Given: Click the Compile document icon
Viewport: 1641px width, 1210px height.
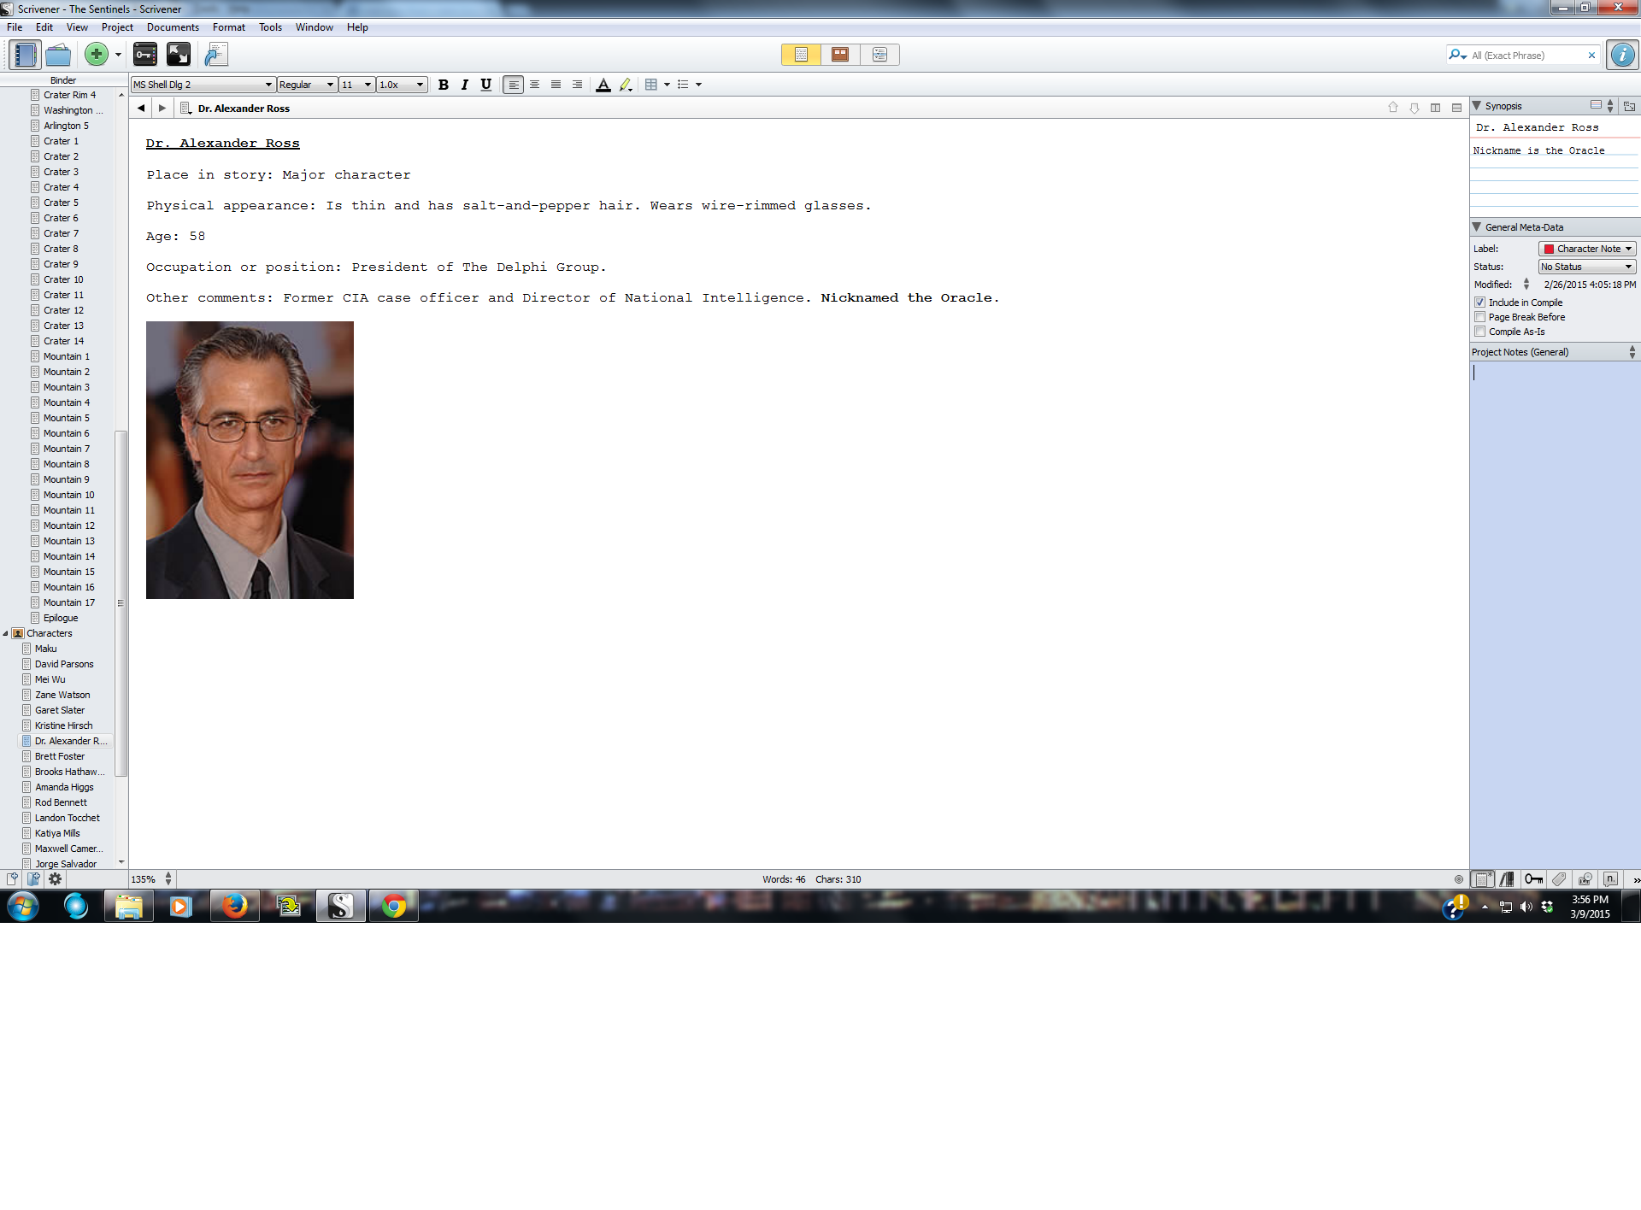Looking at the screenshot, I should [216, 55].
